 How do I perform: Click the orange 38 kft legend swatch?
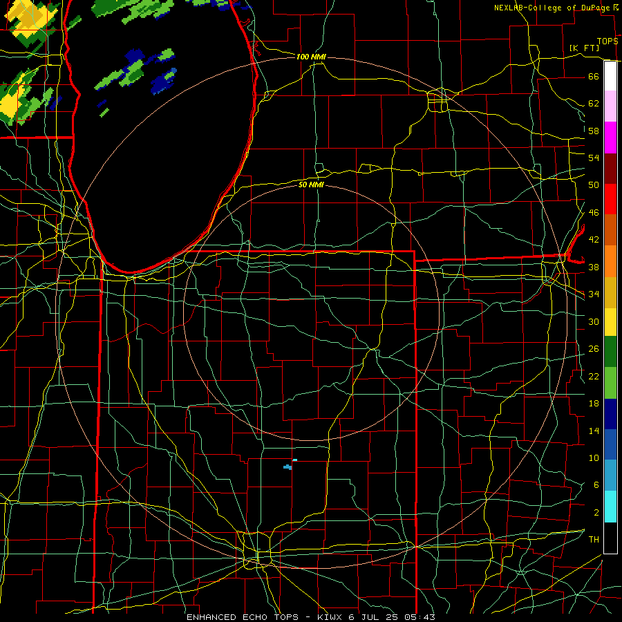click(610, 261)
